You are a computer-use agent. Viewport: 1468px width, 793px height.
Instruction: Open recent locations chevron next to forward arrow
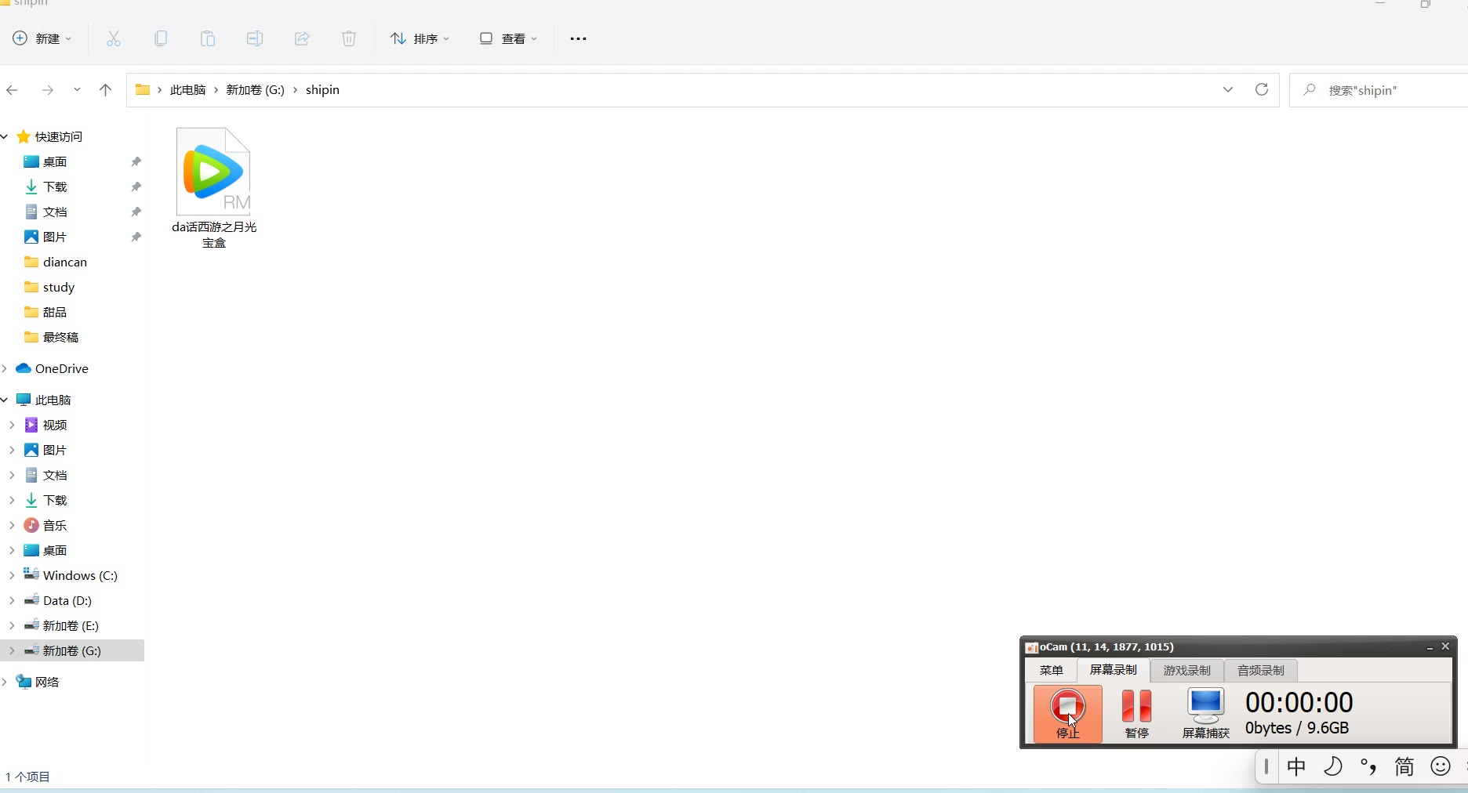coord(77,90)
